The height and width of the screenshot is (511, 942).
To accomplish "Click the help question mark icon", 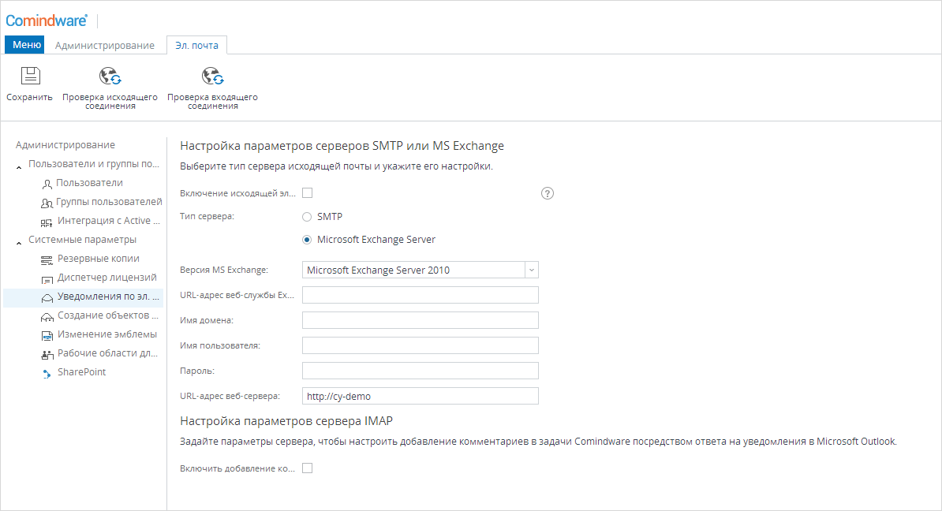I will [548, 193].
